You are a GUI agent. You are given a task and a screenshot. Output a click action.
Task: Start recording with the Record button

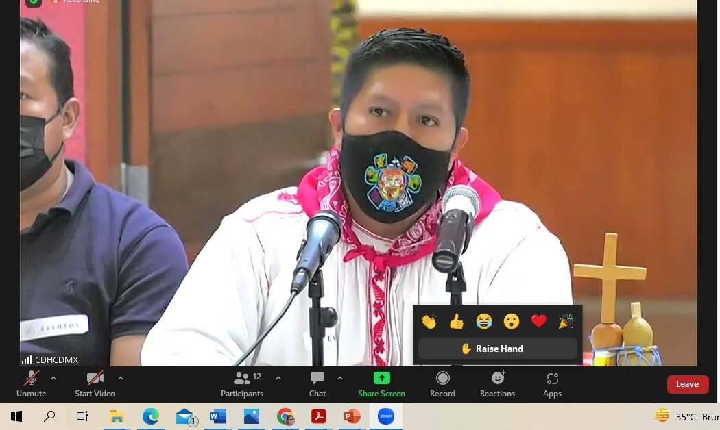click(442, 384)
